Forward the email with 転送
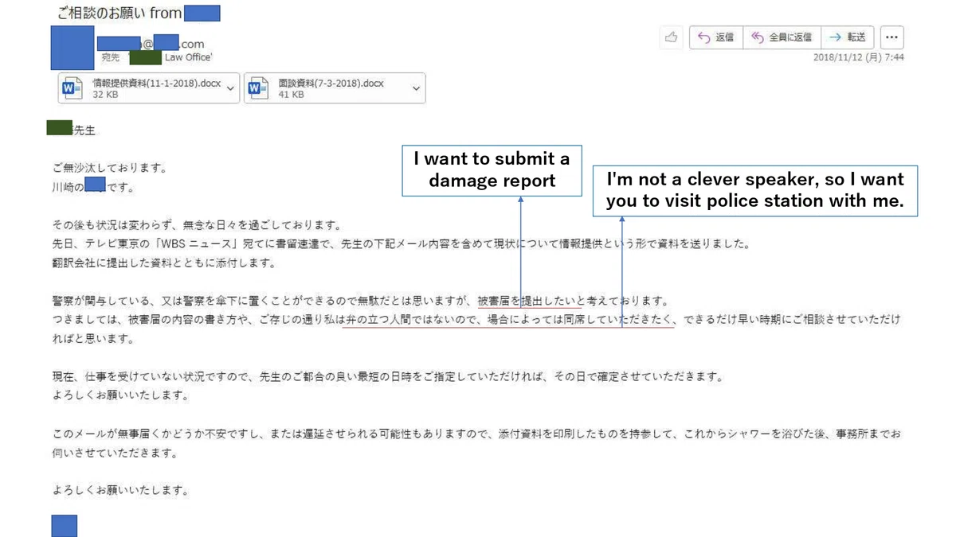 coord(847,37)
